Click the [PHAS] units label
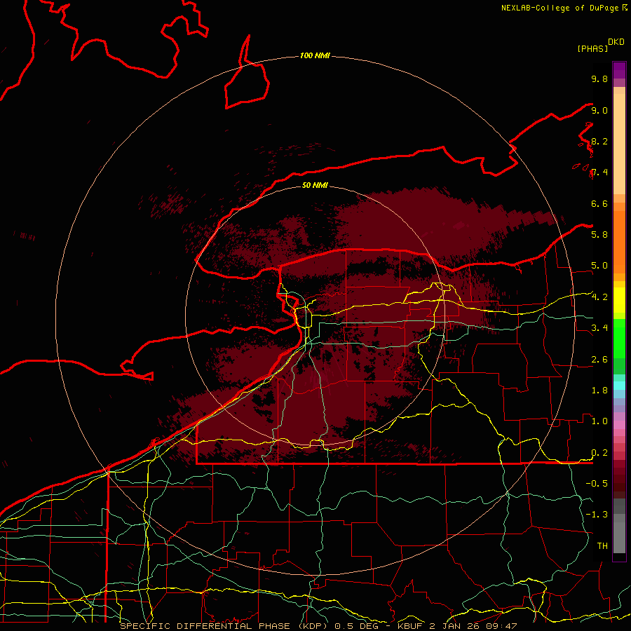 click(x=592, y=48)
